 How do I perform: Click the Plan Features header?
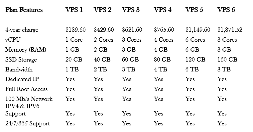(x=24, y=10)
